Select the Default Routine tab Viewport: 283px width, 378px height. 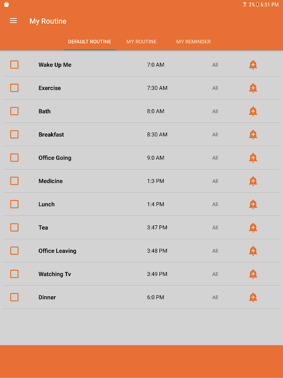click(90, 42)
